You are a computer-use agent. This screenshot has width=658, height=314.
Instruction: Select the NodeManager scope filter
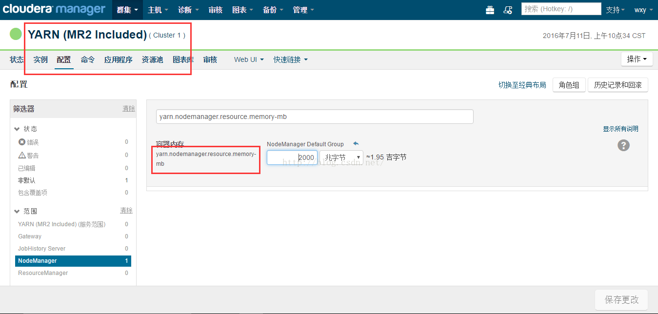pyautogui.click(x=73, y=261)
